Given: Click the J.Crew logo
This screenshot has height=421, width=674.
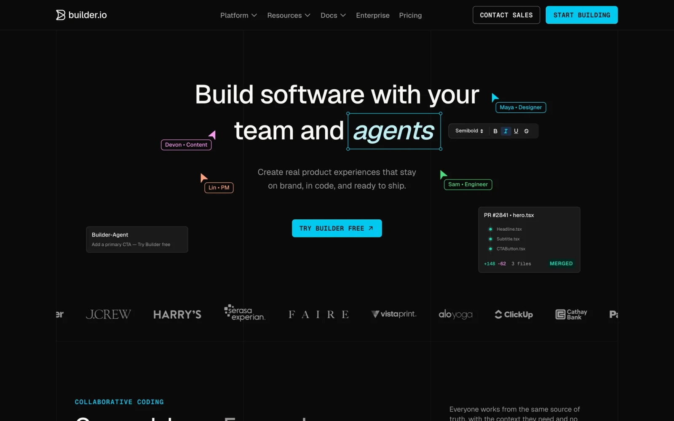Looking at the screenshot, I should [108, 314].
